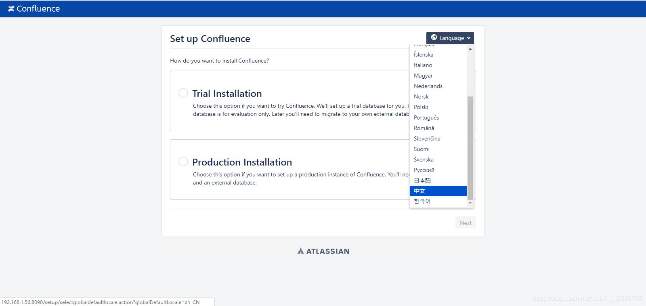
Task: Choose Polski from the language list
Action: [x=438, y=107]
